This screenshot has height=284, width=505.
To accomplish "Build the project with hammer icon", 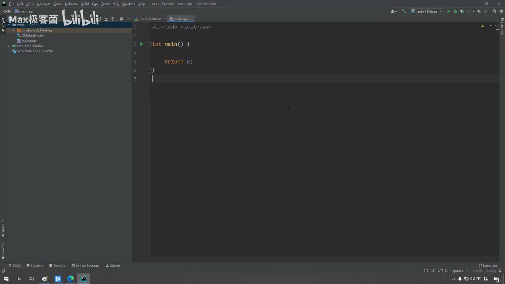I will click(403, 11).
